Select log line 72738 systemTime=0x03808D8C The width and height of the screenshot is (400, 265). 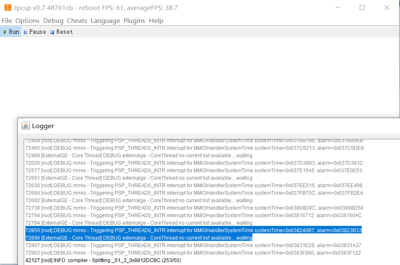(195, 208)
